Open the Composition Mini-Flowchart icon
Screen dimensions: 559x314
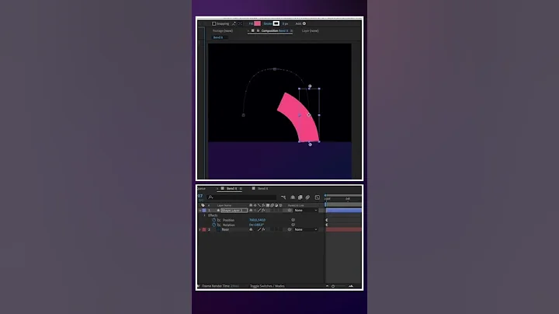tap(283, 197)
